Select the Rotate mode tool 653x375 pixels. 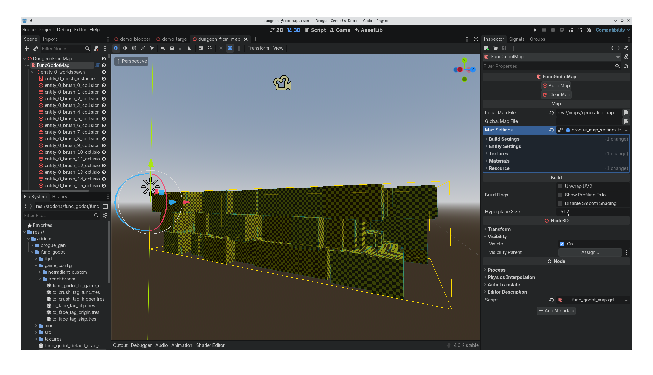(134, 48)
